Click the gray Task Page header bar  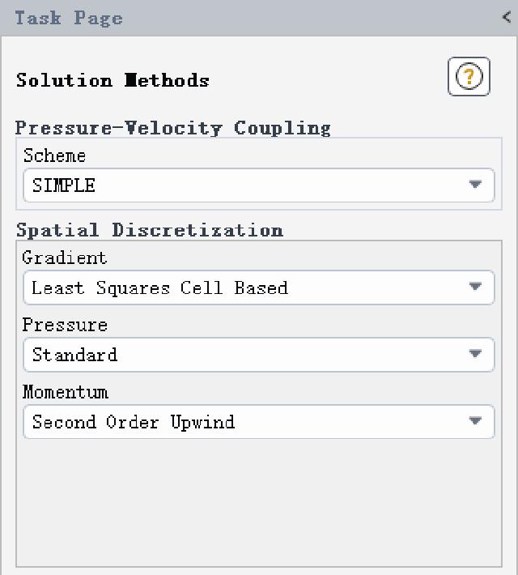point(259,18)
